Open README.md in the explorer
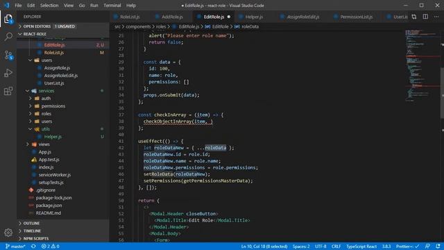Screen dimensions: 444x250 48,213
